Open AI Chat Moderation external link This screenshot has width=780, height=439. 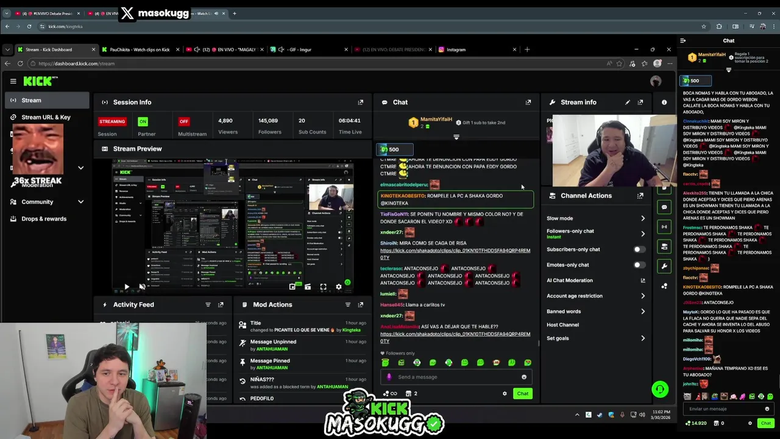(642, 280)
